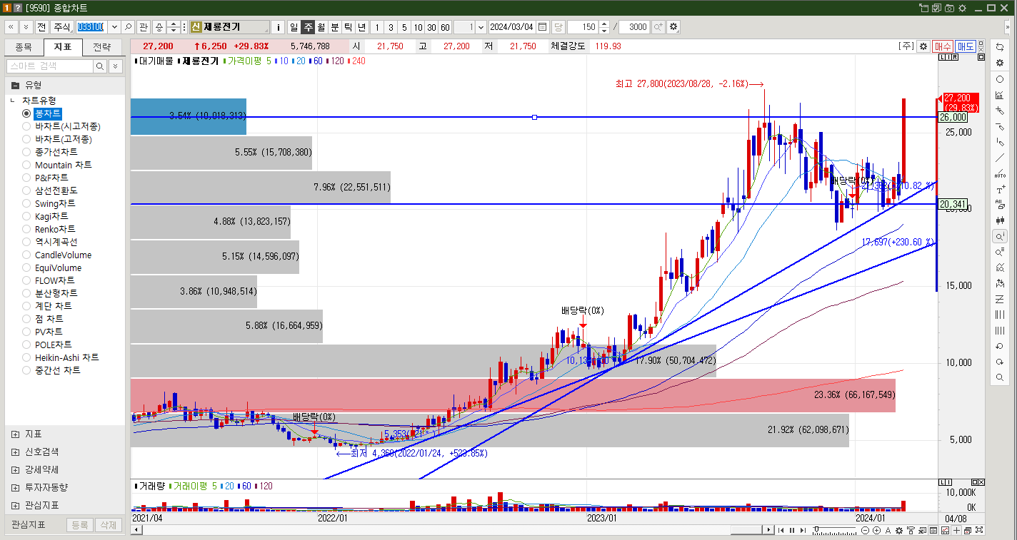Expand the 관심지표 section
The height and width of the screenshot is (540, 1017).
15,505
